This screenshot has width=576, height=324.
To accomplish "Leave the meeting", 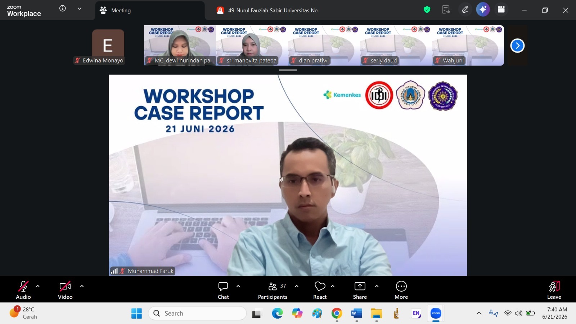I will tap(554, 290).
